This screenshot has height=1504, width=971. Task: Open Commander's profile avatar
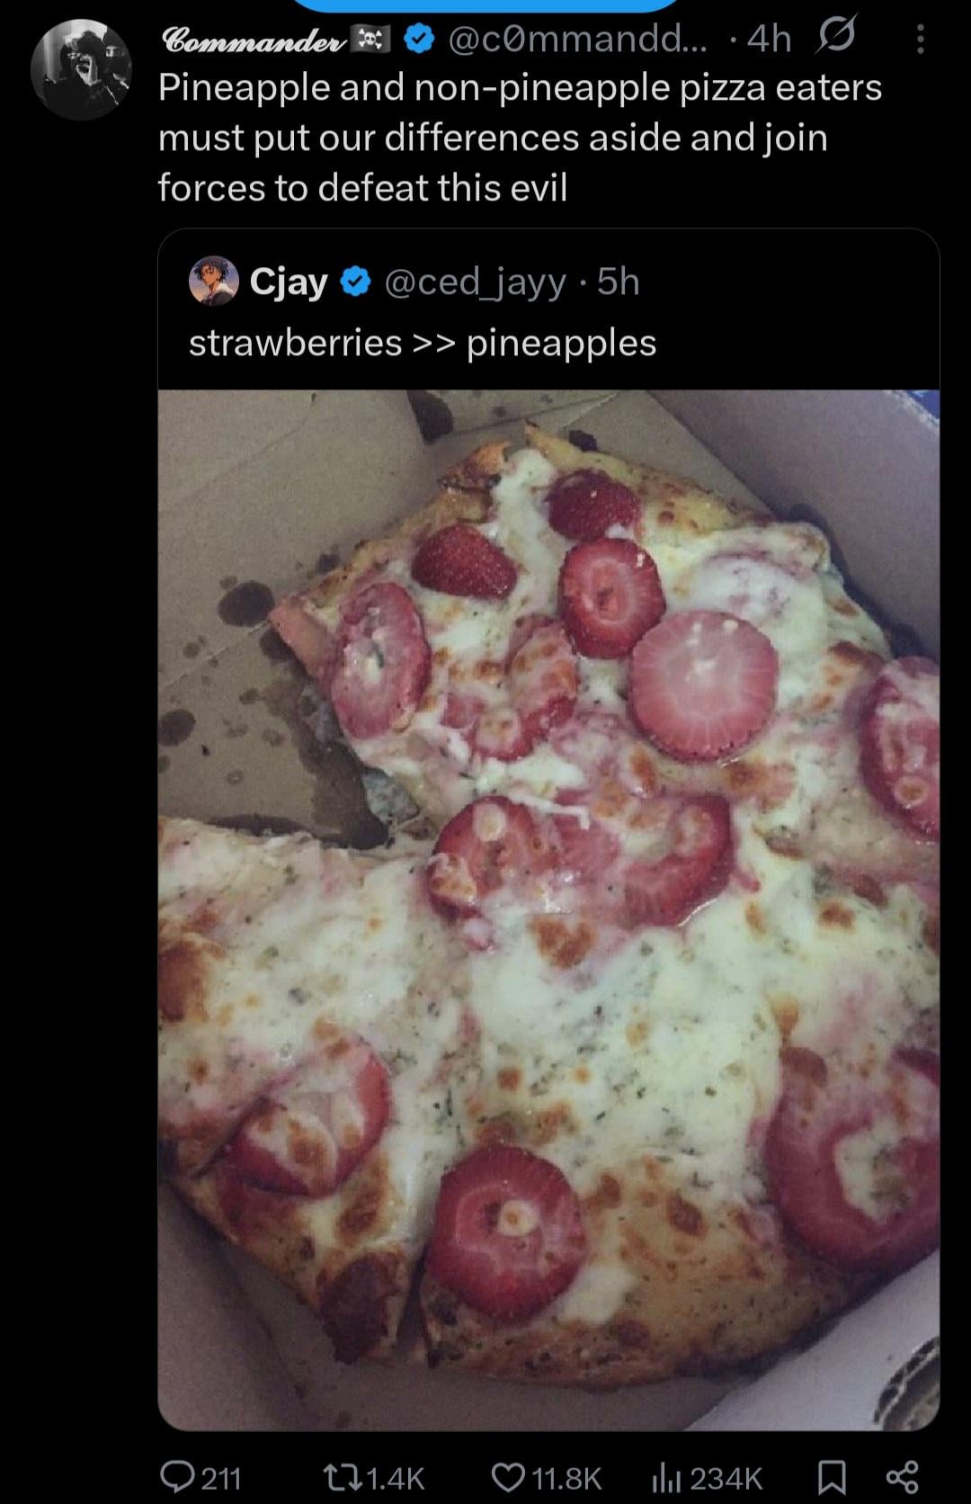coord(81,69)
